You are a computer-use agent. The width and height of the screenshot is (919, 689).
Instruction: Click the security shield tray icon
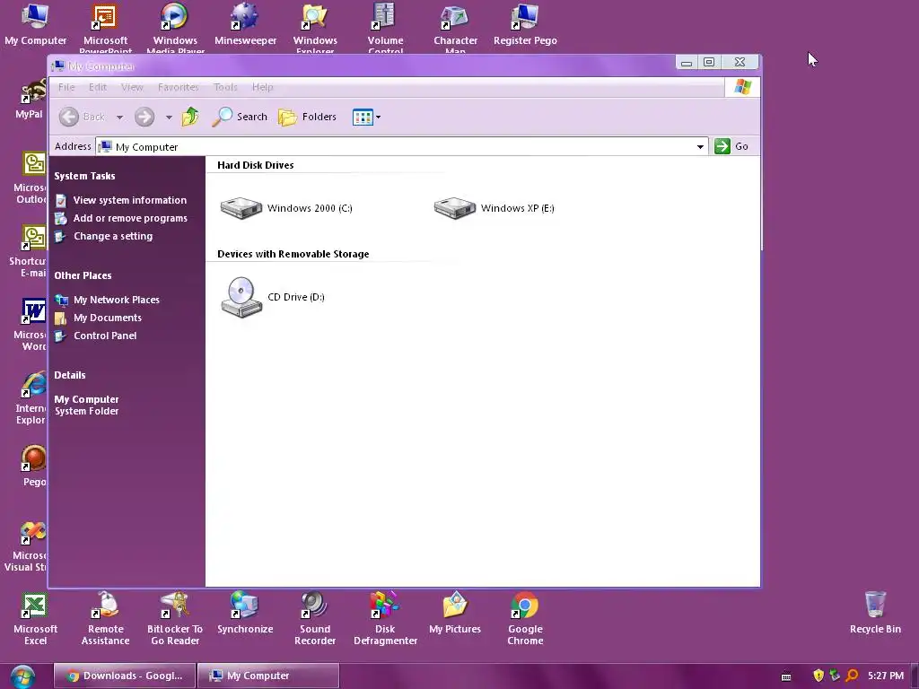coord(818,676)
